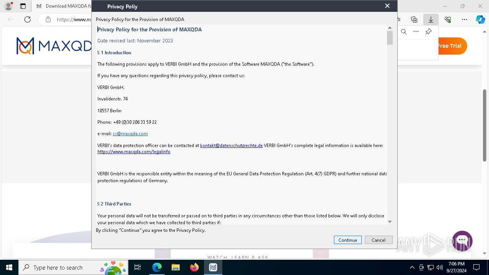Screen dimensions: 489x275
Task: Open the Edge profile avatar
Action: pyautogui.click(x=8, y=6)
